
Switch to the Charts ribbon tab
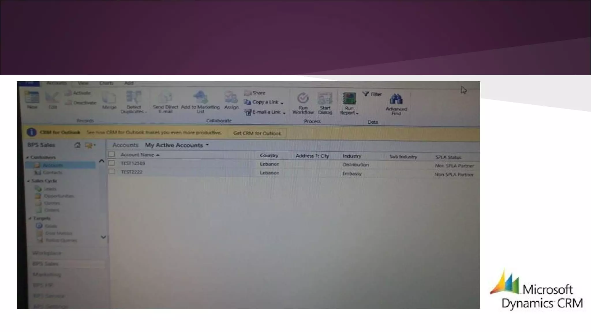106,83
